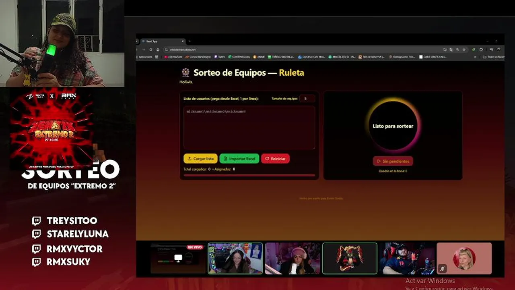
Task: Open the OneDrive bookmark
Action: point(312,57)
